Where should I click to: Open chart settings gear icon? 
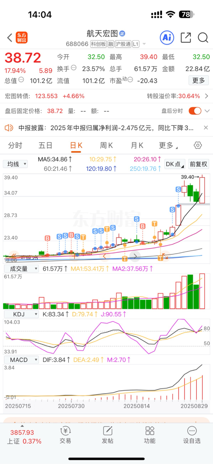click(198, 145)
